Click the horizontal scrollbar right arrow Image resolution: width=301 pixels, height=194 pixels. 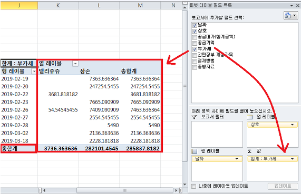coord(176,190)
